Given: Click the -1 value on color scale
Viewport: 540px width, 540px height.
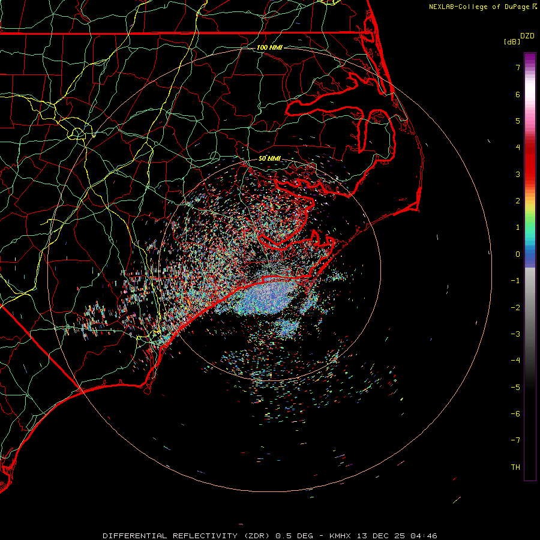Looking at the screenshot, I should pyautogui.click(x=515, y=281).
